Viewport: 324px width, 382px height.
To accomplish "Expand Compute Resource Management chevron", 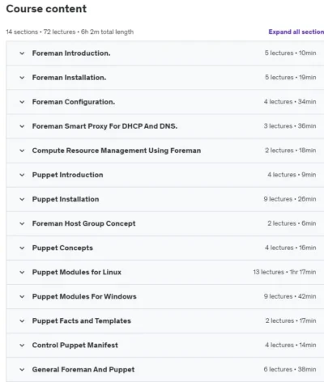I will tap(22, 151).
